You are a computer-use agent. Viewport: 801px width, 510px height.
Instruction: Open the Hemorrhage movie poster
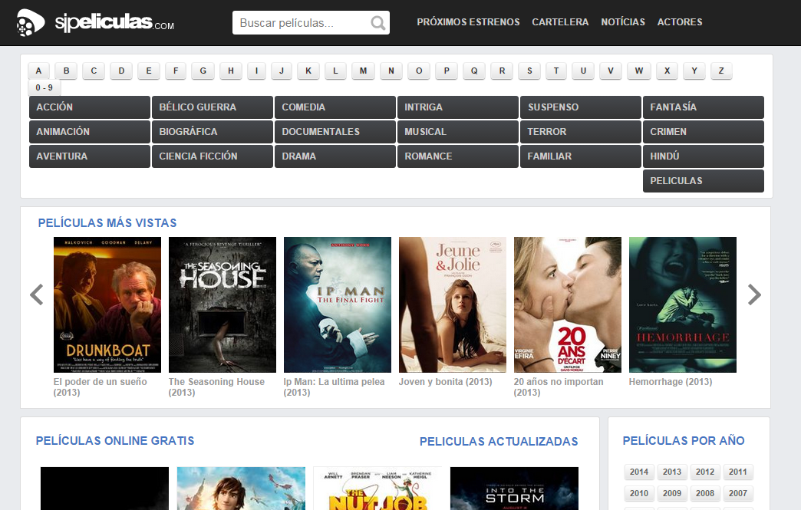point(683,304)
